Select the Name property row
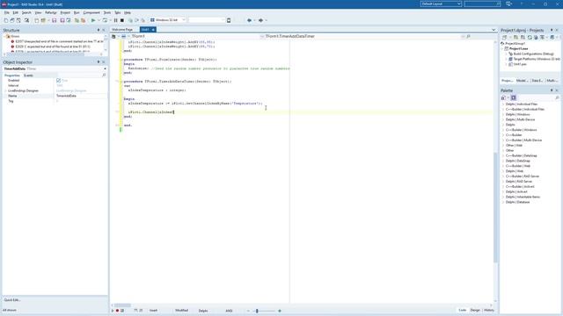This screenshot has height=316, width=563. (x=55, y=96)
